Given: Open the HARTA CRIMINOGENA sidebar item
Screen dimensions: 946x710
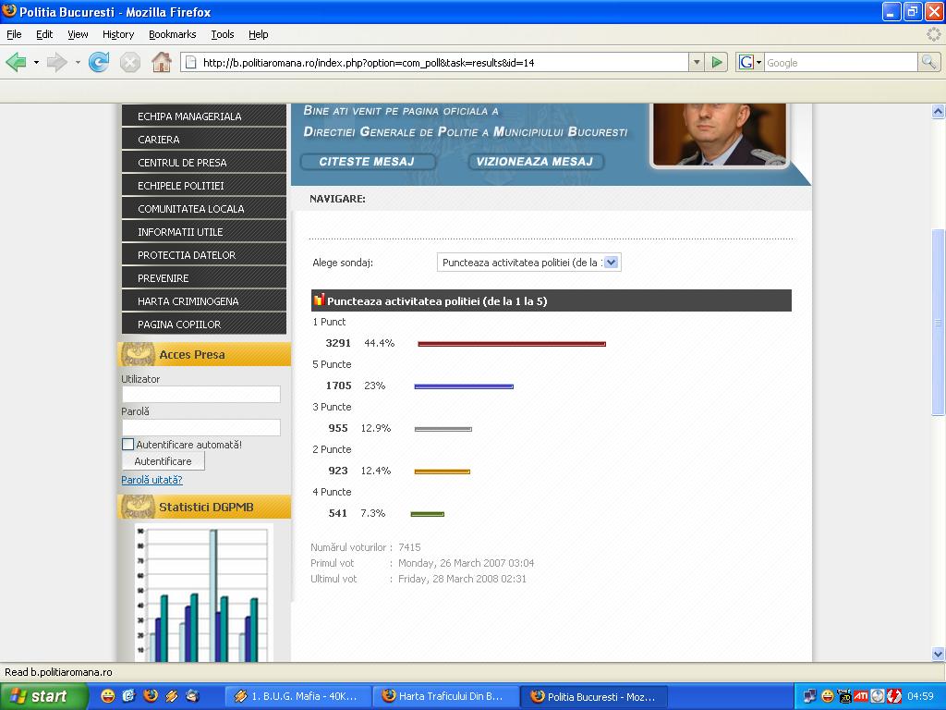Looking at the screenshot, I should [x=188, y=301].
